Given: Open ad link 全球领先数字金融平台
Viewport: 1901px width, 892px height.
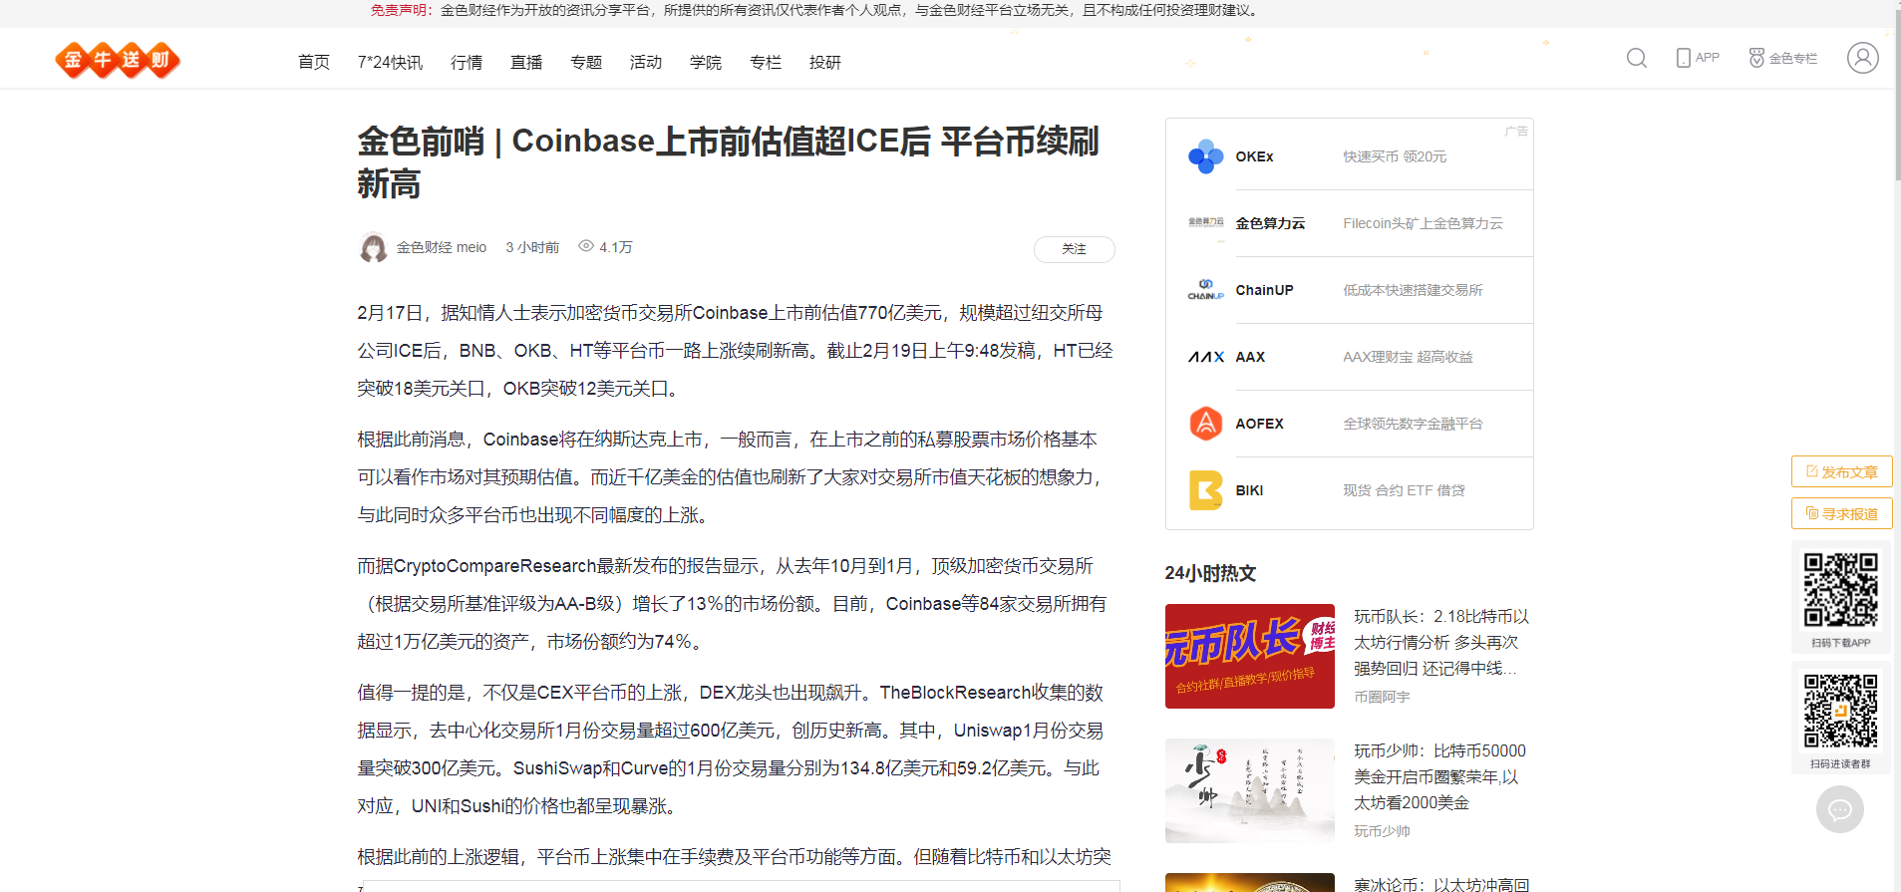Looking at the screenshot, I should pos(1413,424).
